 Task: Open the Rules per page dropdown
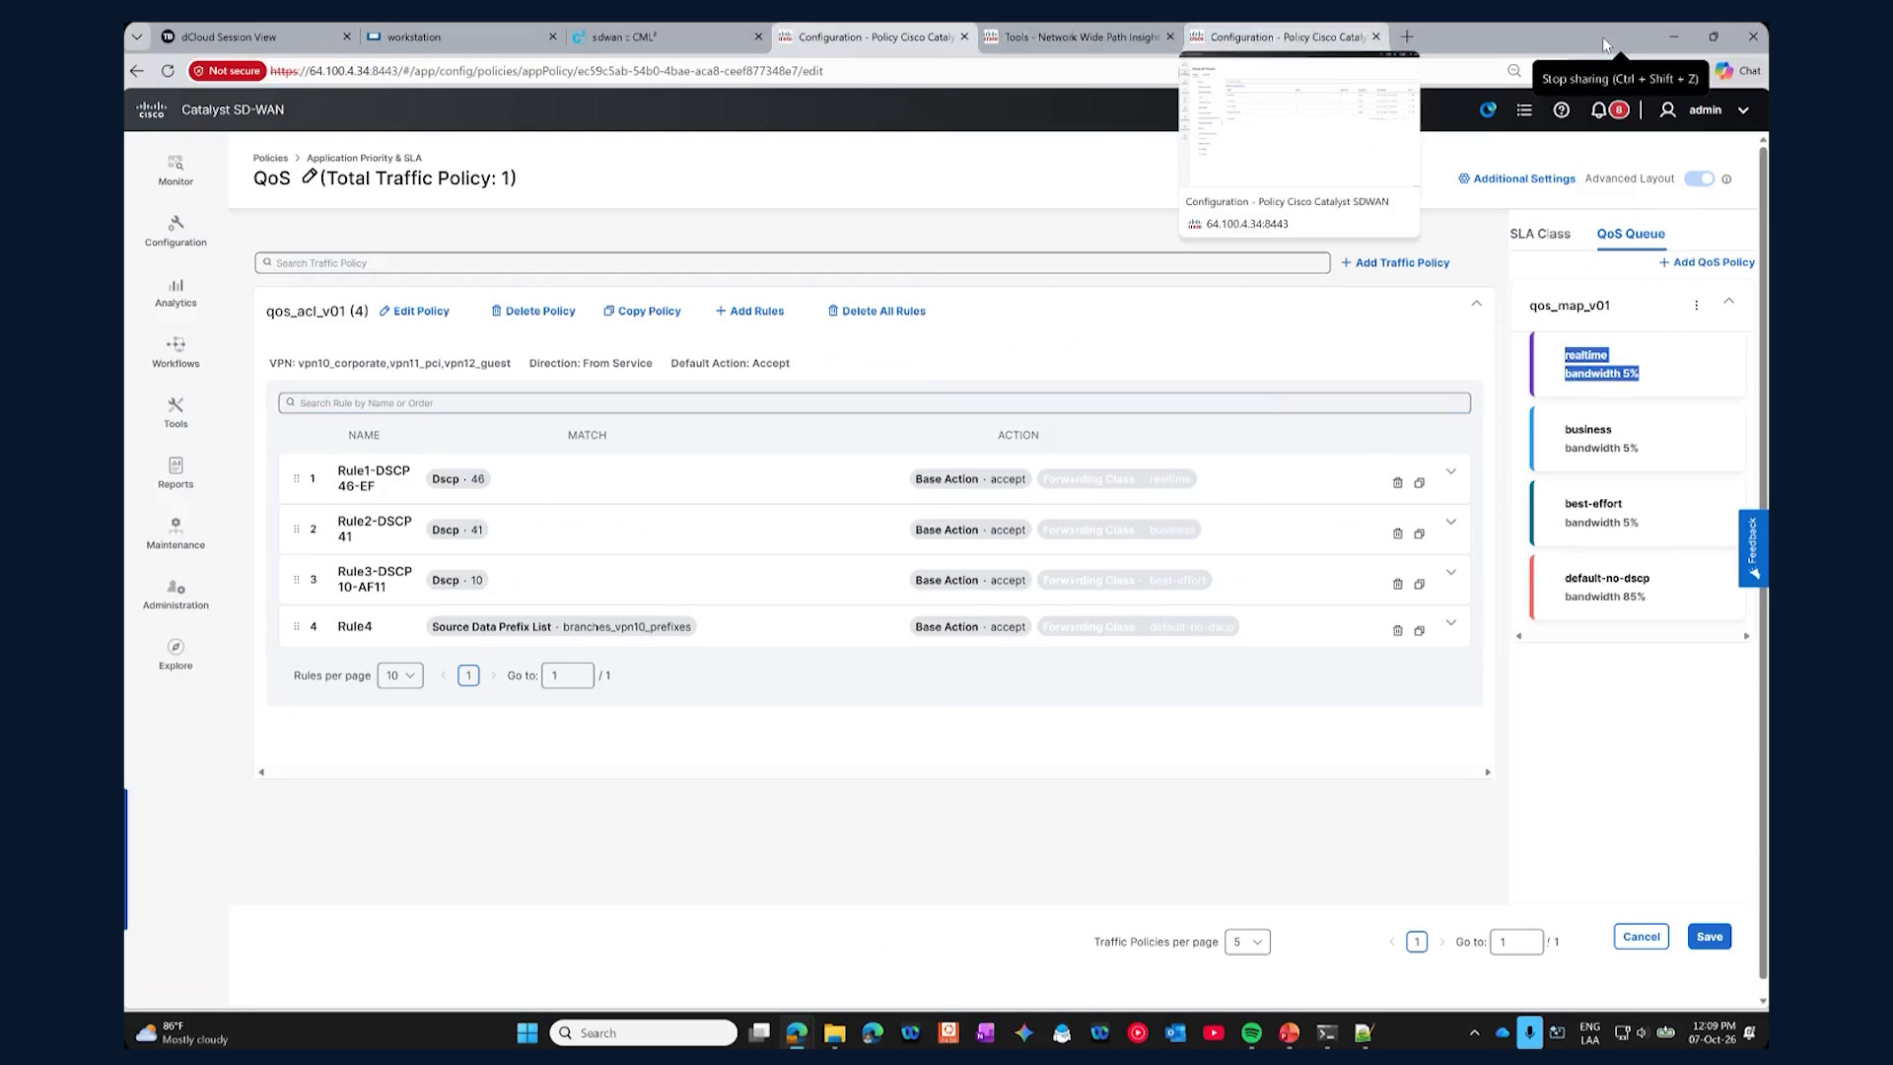[400, 675]
